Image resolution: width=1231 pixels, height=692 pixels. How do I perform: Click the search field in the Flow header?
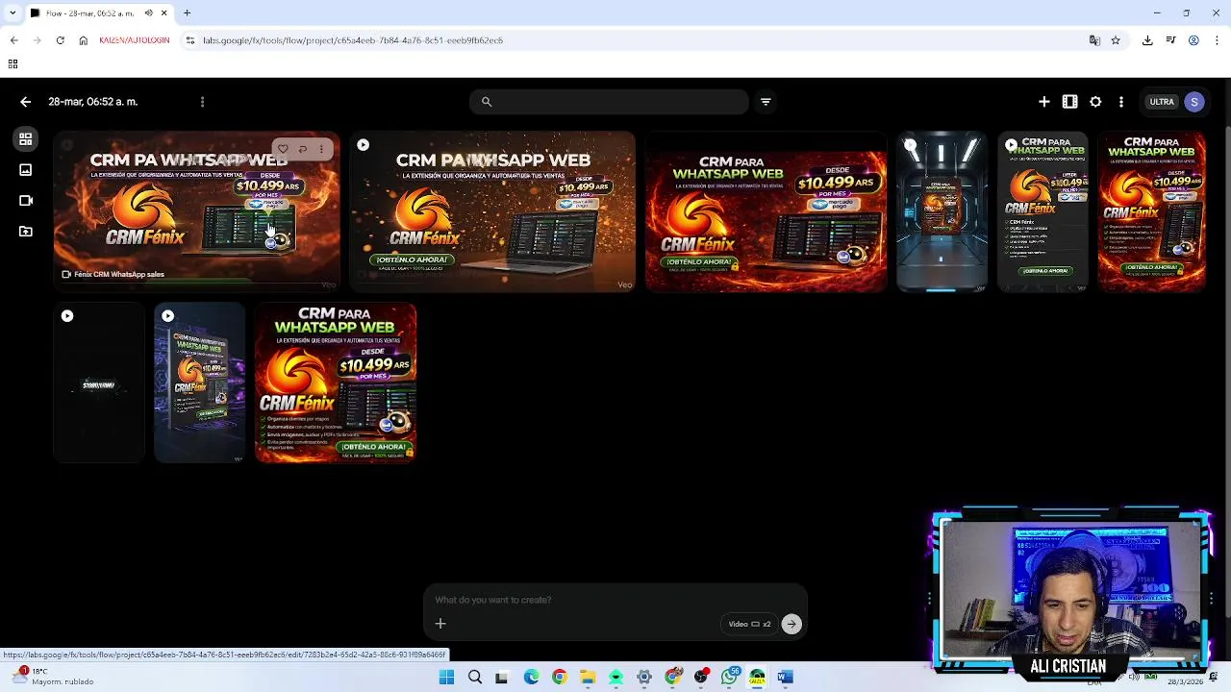pyautogui.click(x=609, y=102)
